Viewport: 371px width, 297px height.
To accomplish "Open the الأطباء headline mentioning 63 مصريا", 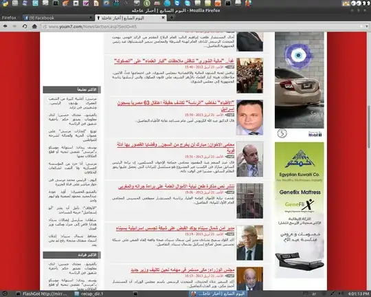I will pyautogui.click(x=176, y=106).
